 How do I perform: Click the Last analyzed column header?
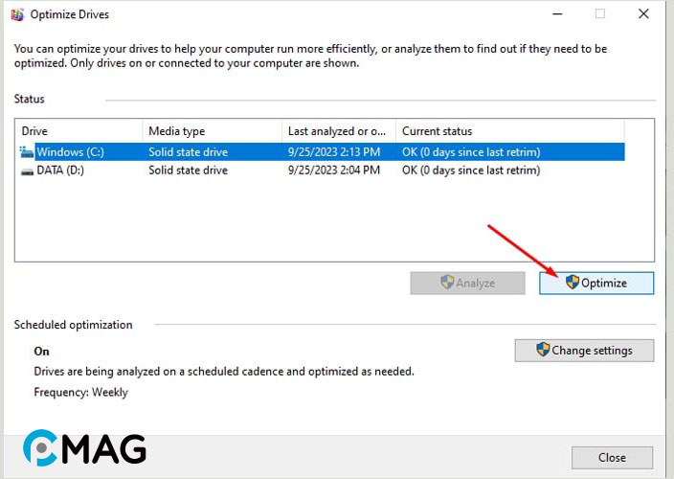338,131
